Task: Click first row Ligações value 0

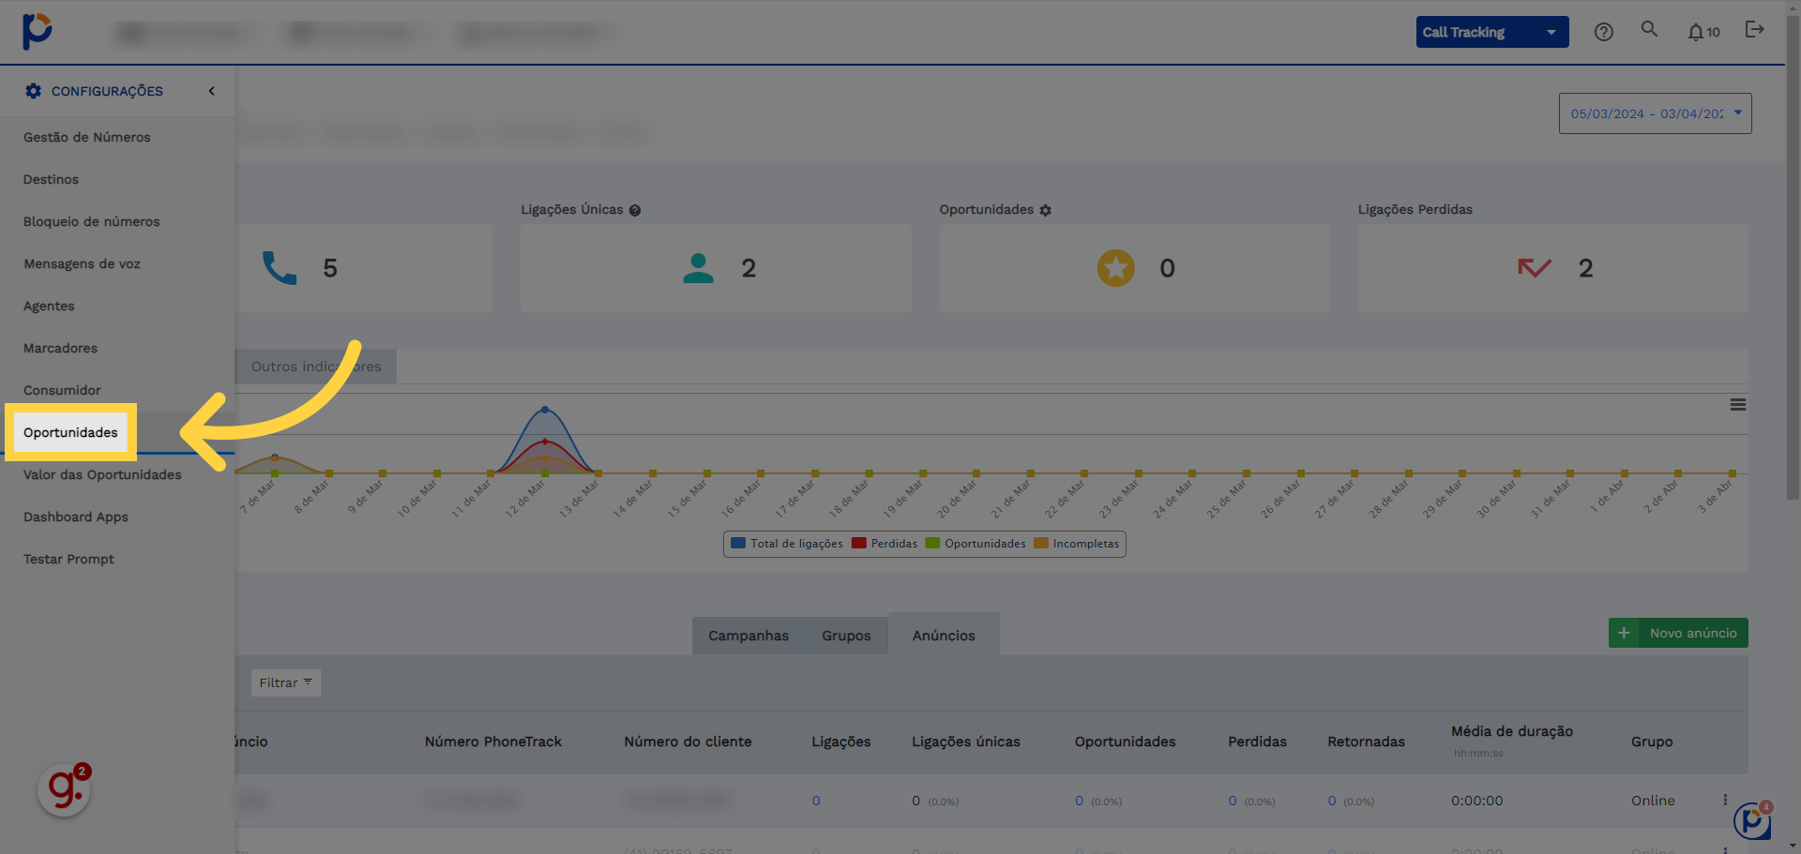Action: point(816,801)
